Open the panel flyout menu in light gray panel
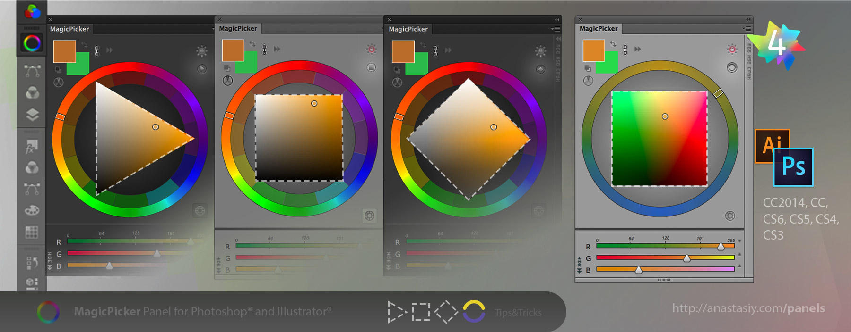The width and height of the screenshot is (851, 332). pos(747,29)
